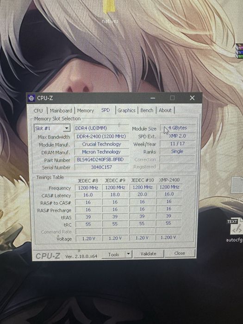Screen dimensions: 243x324
Task: Go to the Graphics tab
Action: click(126, 110)
